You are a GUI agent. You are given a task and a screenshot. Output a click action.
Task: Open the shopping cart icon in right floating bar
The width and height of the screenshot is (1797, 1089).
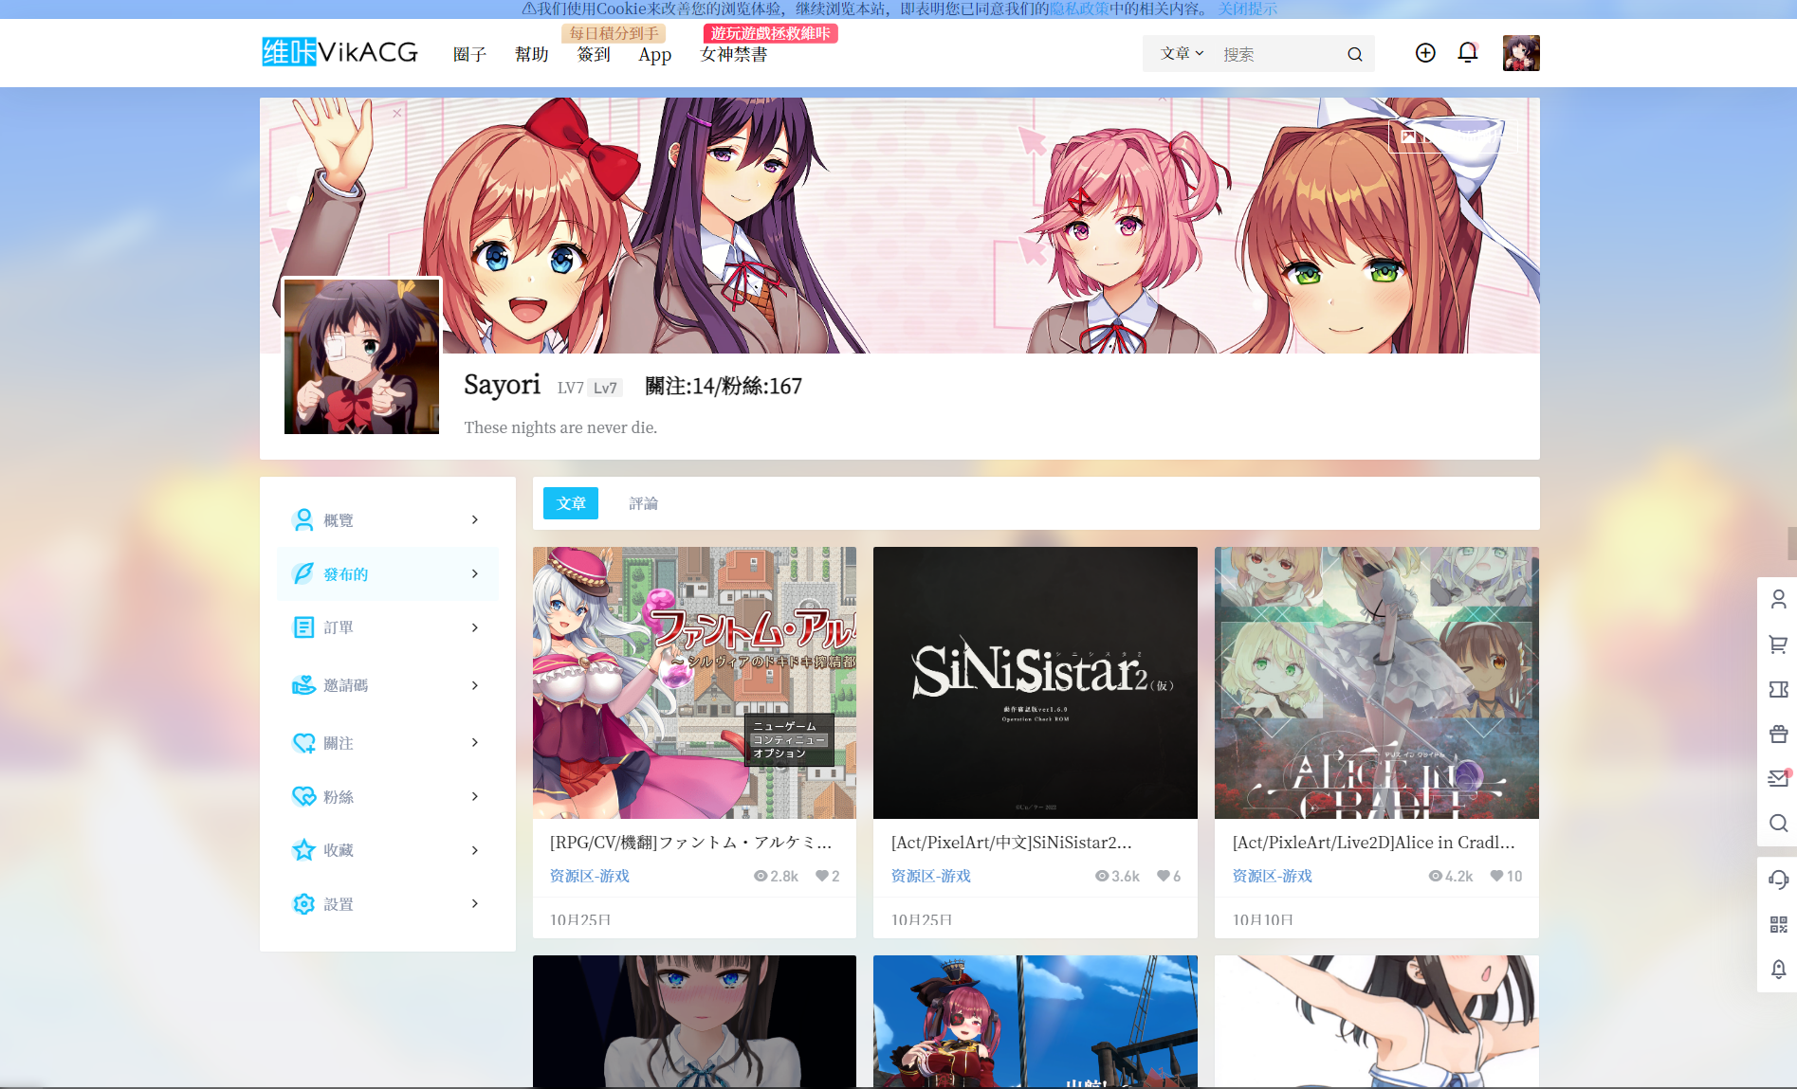1778,644
